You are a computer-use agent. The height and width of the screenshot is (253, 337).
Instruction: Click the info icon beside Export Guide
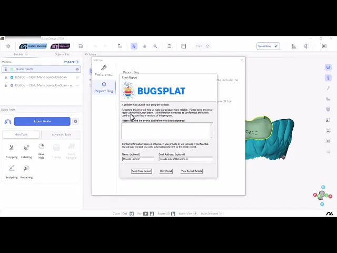coord(75,121)
